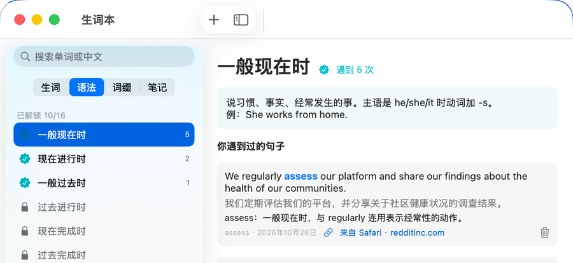Click the 一般现在时 page heading
Image resolution: width=573 pixels, height=263 pixels.
pyautogui.click(x=264, y=68)
